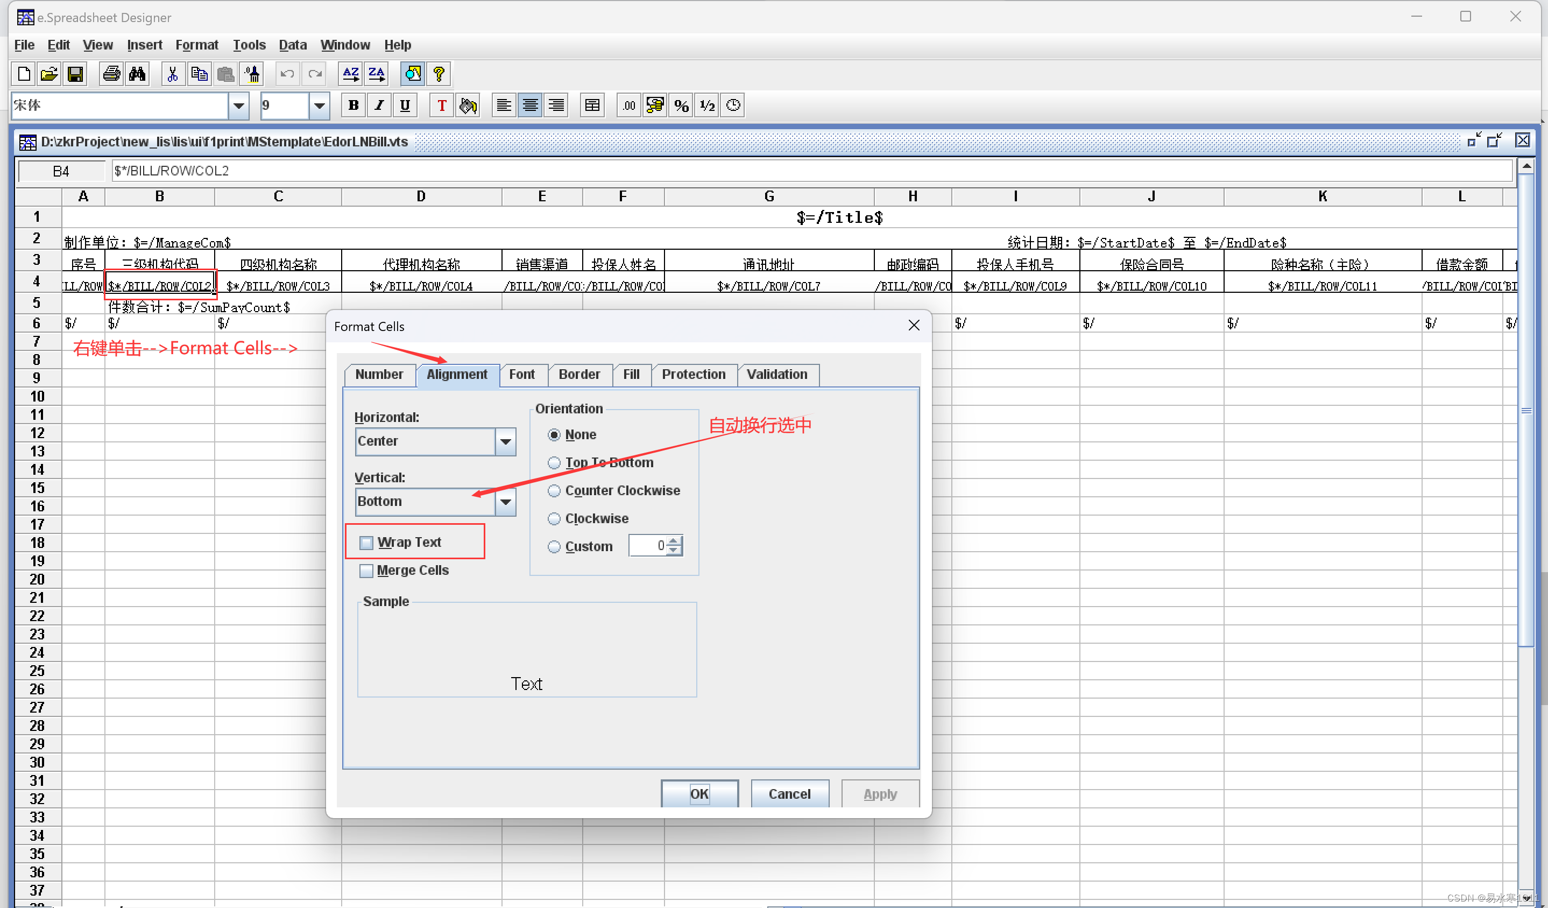
Task: Open the Vertical alignment dropdown
Action: click(x=505, y=502)
